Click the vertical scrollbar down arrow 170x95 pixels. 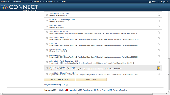169,92
